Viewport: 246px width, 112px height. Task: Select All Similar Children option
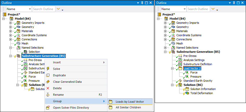point(130,107)
